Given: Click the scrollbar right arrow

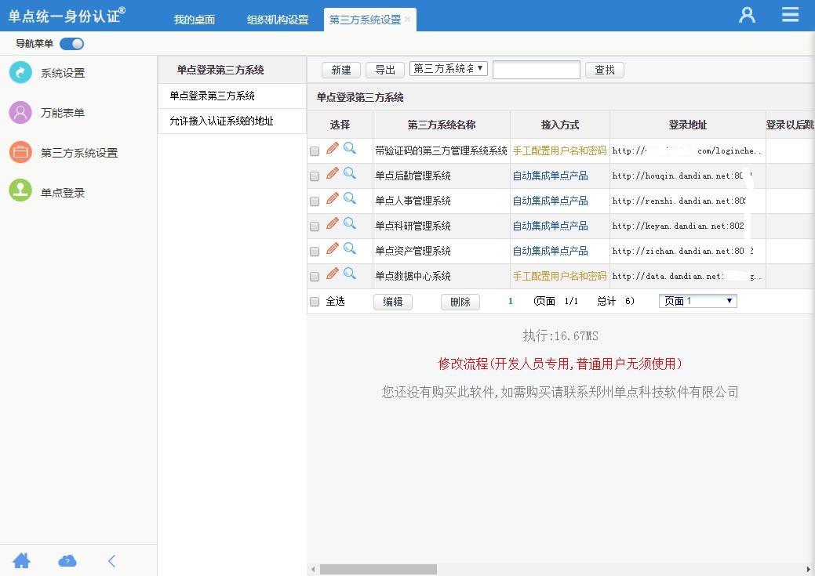Looking at the screenshot, I should 809,569.
